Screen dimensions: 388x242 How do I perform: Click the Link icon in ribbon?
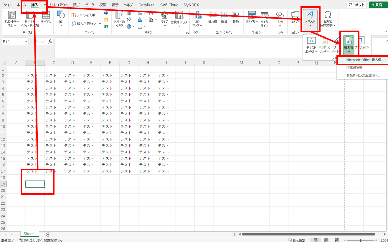tap(280, 19)
